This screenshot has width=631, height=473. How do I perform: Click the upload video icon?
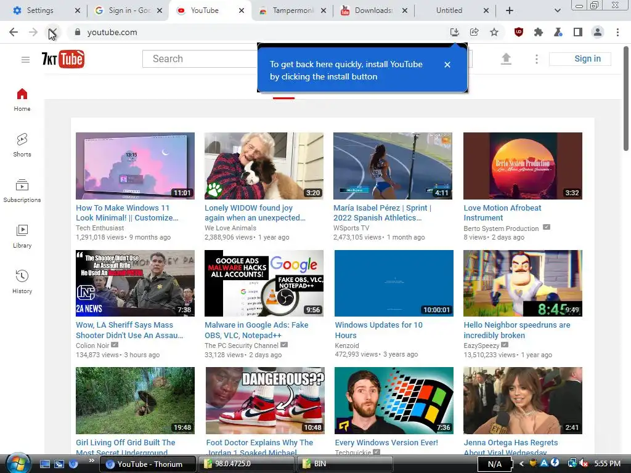(x=506, y=59)
